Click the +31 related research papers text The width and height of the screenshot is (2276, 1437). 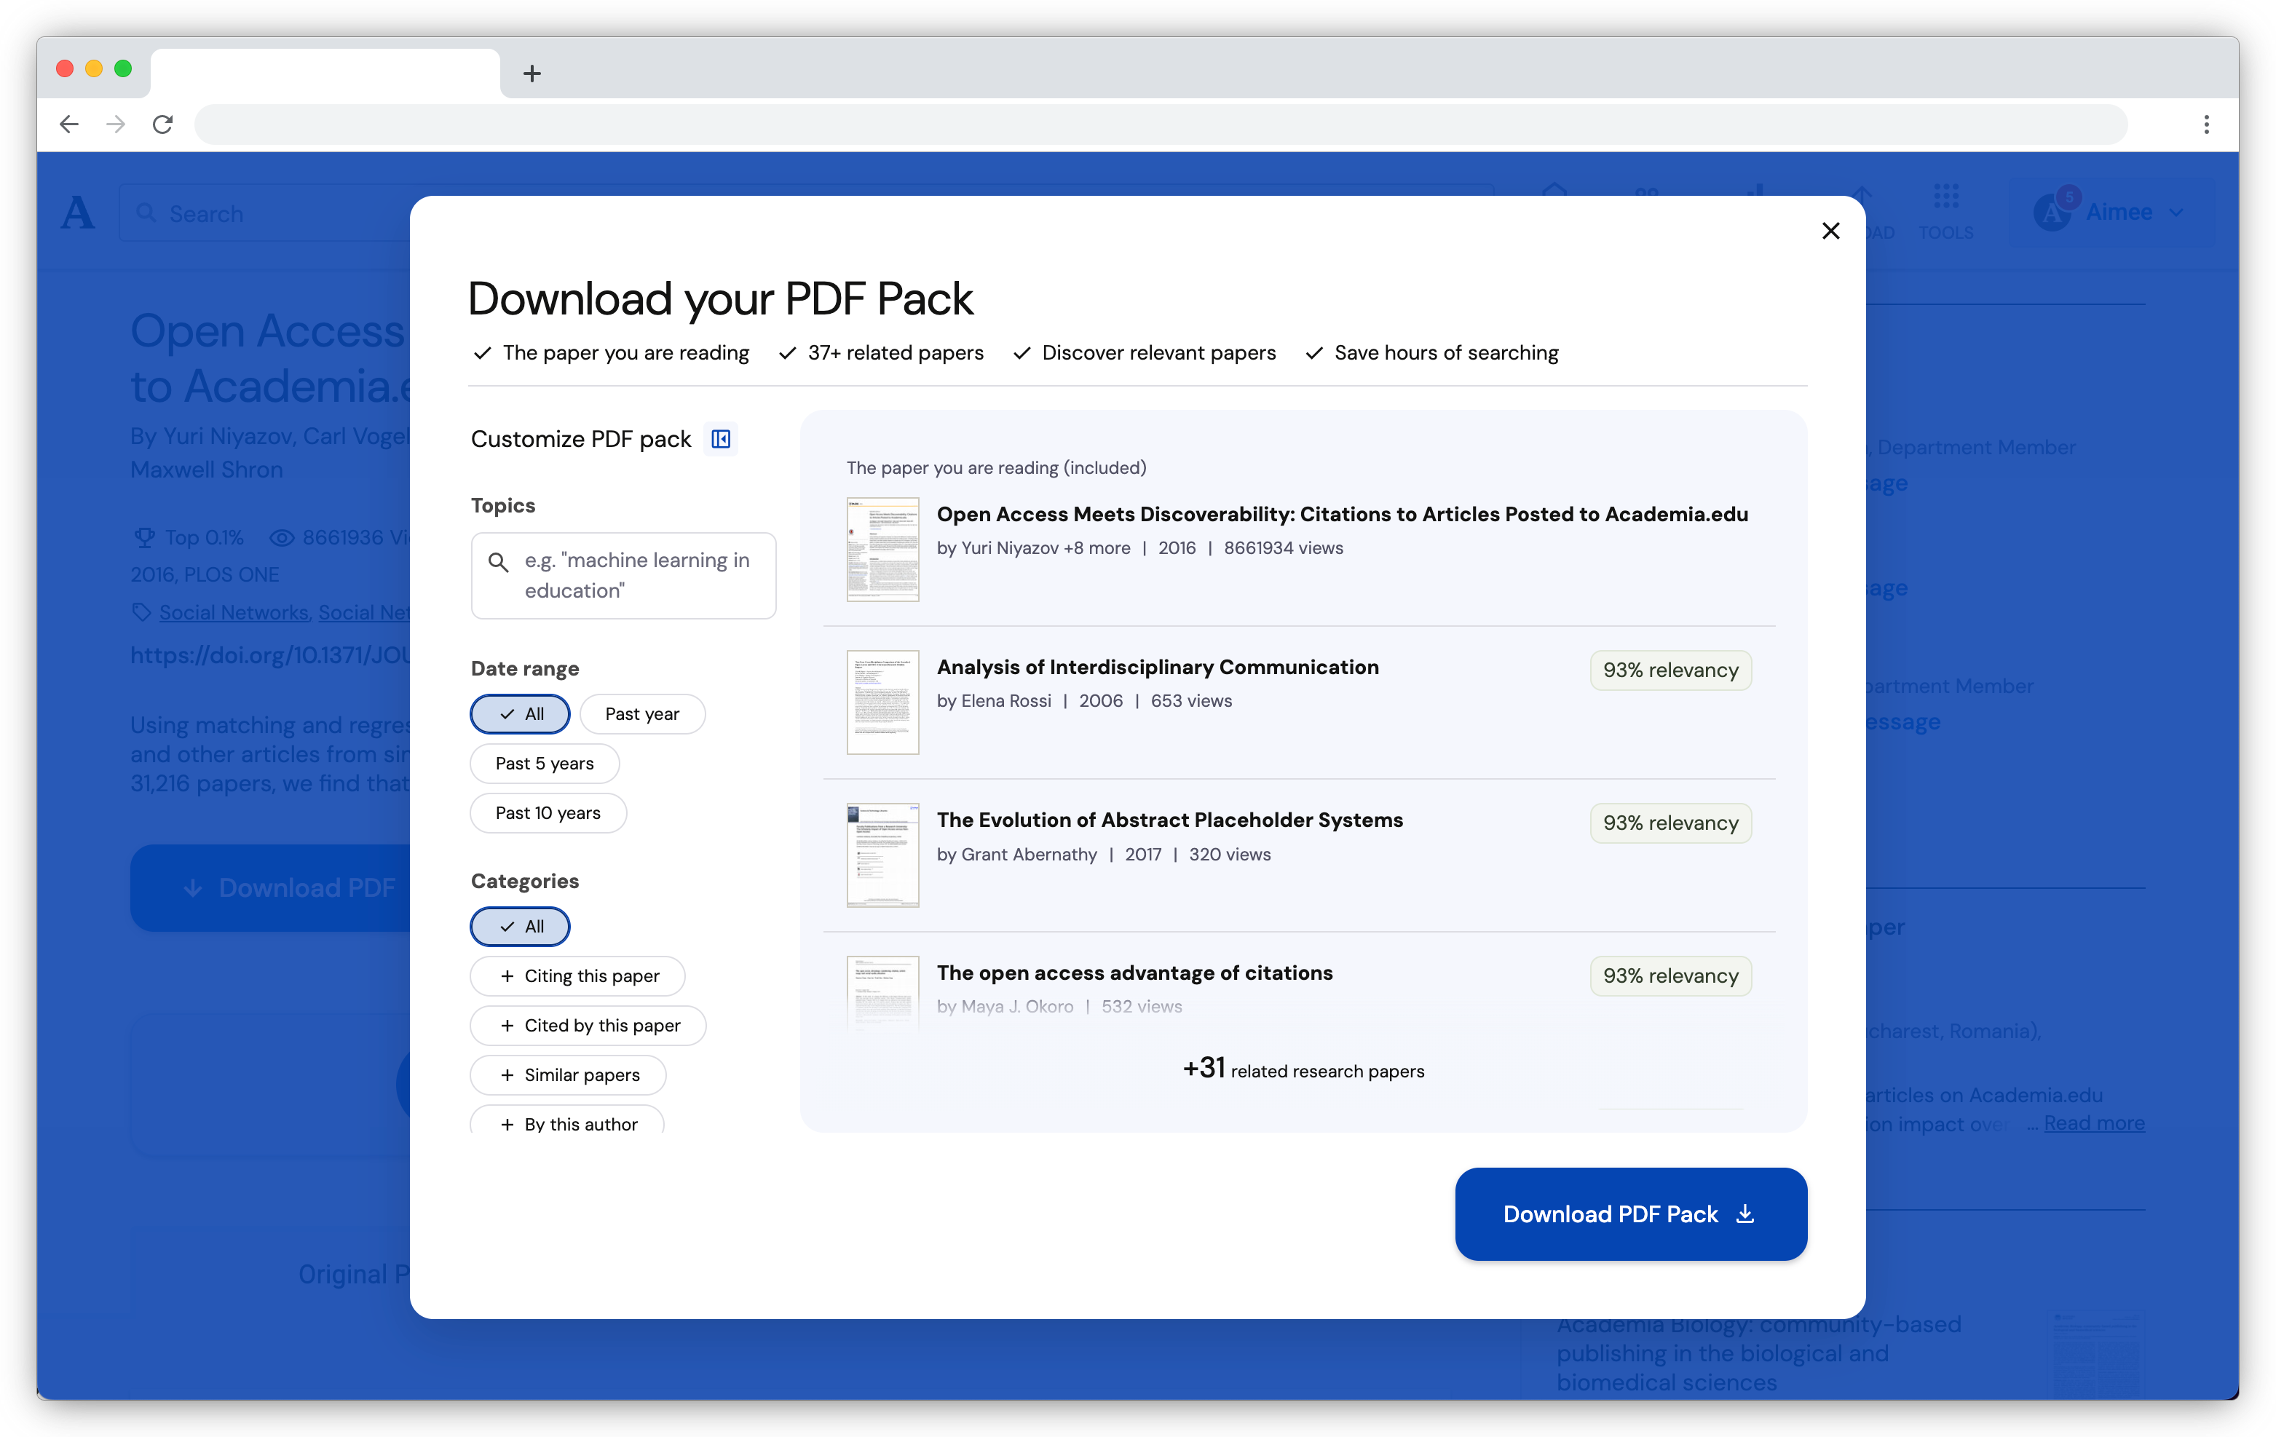point(1303,1069)
